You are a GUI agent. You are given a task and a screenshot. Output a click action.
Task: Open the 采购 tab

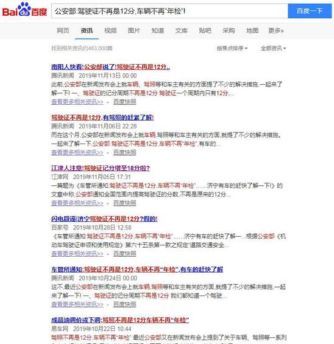click(228, 30)
